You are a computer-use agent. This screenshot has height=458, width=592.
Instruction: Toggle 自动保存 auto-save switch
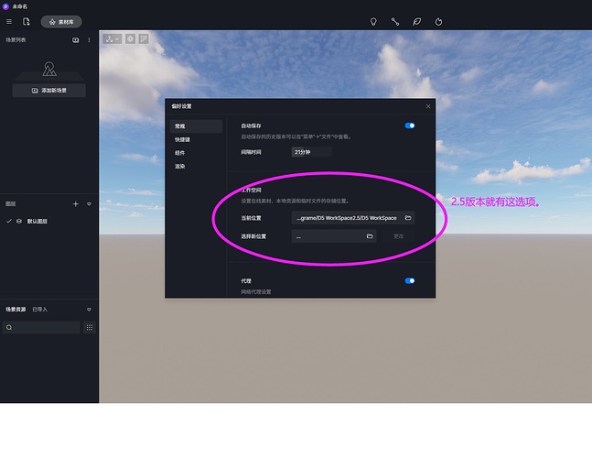pyautogui.click(x=409, y=125)
